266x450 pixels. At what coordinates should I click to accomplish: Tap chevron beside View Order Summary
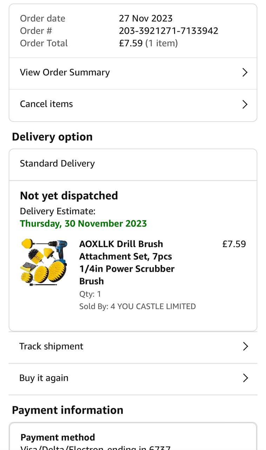245,72
